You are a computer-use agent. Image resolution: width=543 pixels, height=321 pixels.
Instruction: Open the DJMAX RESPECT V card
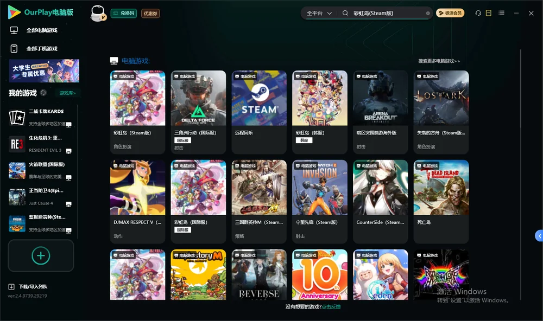[x=138, y=202]
